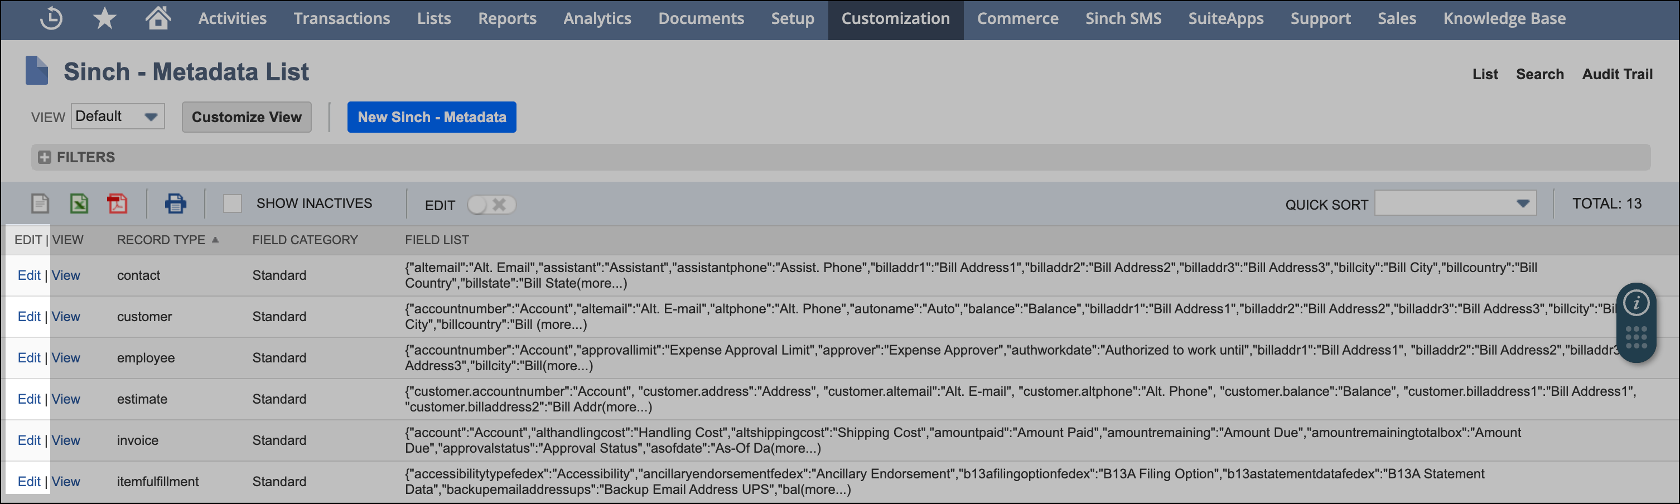Open the Commerce menu
The height and width of the screenshot is (504, 1680).
click(1017, 18)
